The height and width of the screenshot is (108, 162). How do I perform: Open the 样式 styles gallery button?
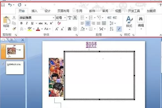[129, 23]
